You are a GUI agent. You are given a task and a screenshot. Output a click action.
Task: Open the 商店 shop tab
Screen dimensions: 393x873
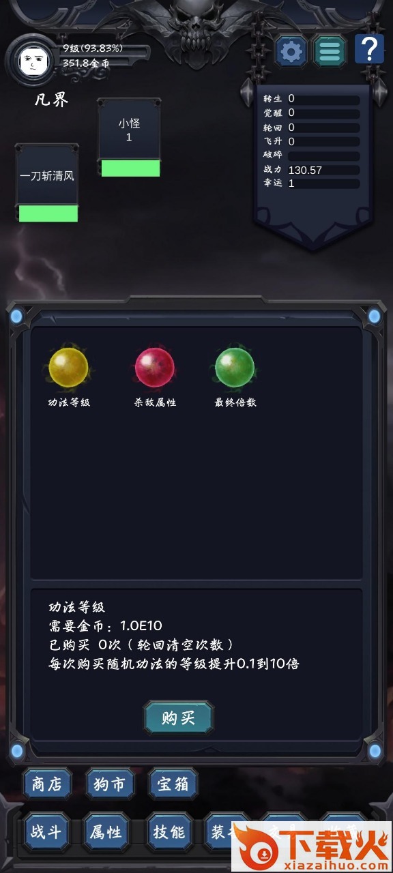point(47,784)
